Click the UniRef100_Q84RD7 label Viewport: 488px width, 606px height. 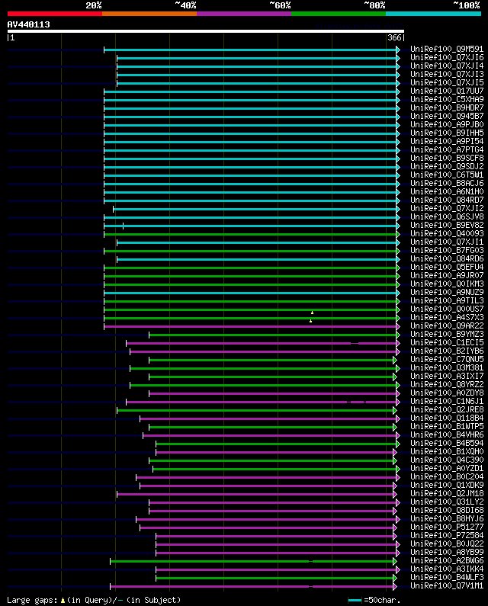447,200
